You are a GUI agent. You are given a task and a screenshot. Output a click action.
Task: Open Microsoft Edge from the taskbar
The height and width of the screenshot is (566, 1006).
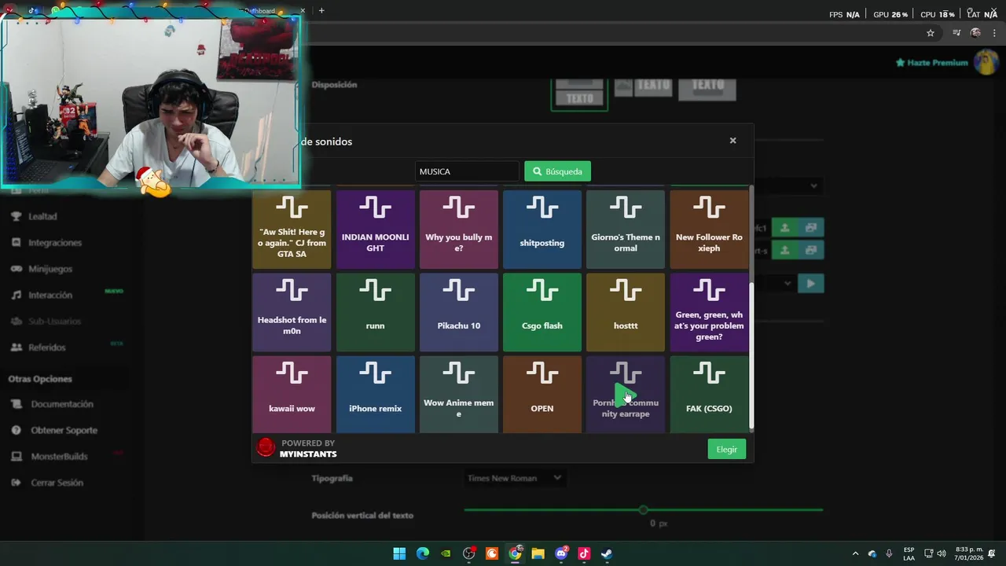click(423, 553)
